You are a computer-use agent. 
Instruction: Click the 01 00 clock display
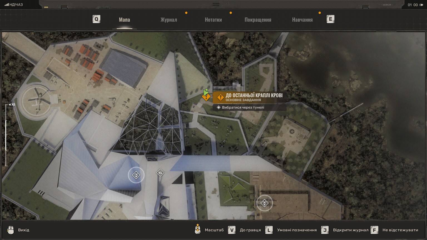coord(413,5)
